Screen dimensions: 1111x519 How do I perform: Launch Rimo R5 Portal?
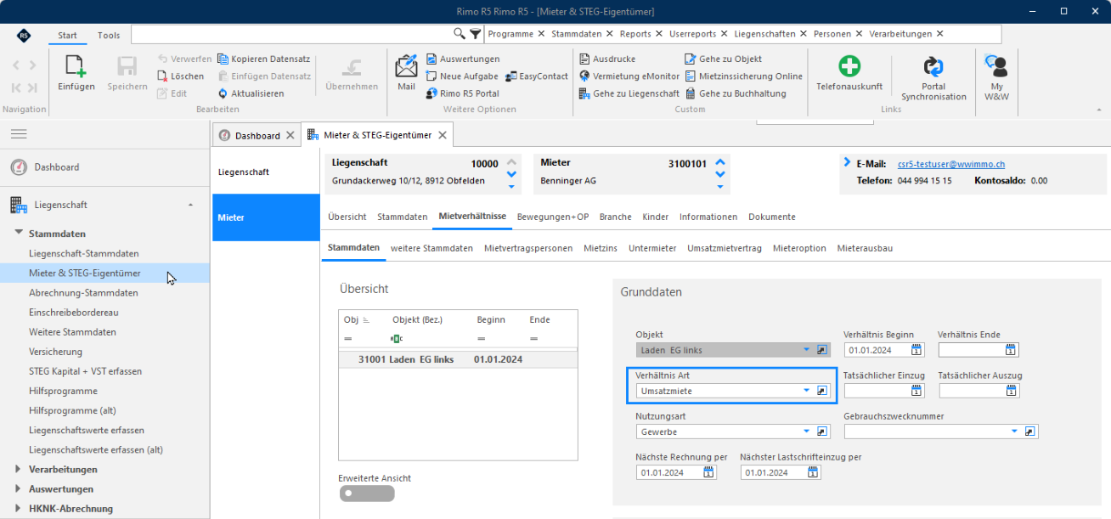[462, 93]
